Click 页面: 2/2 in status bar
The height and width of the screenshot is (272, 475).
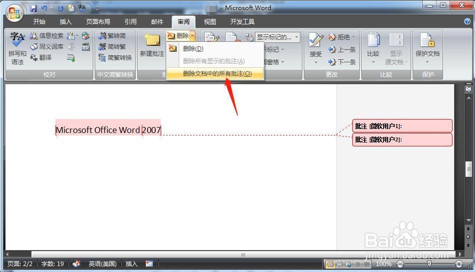point(20,264)
